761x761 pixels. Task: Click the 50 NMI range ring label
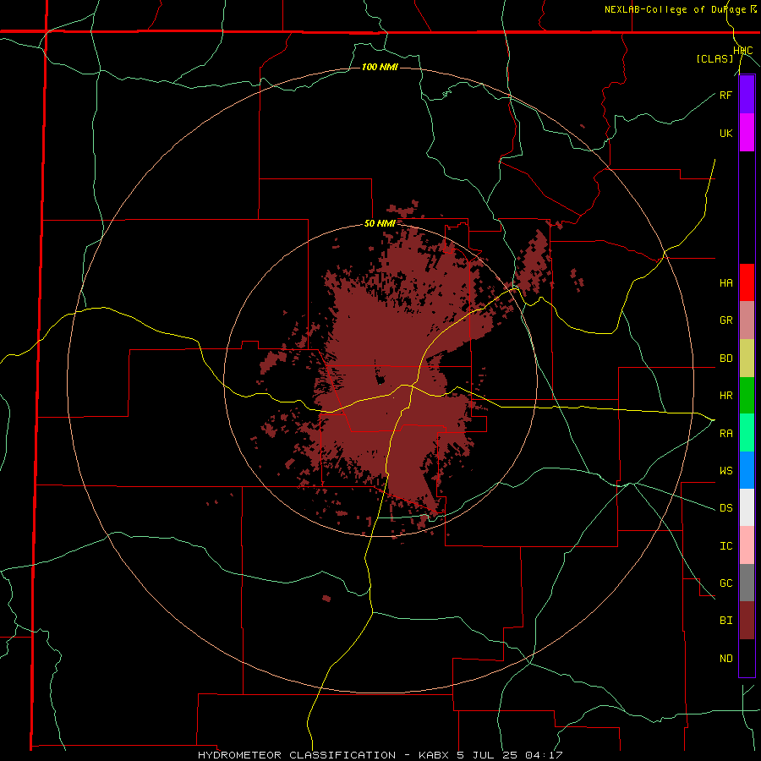(380, 224)
